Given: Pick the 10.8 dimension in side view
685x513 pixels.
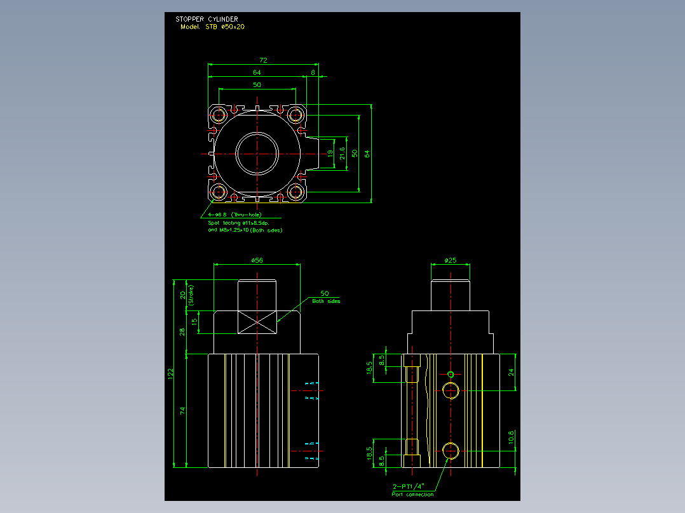Looking at the screenshot, I should tap(511, 437).
